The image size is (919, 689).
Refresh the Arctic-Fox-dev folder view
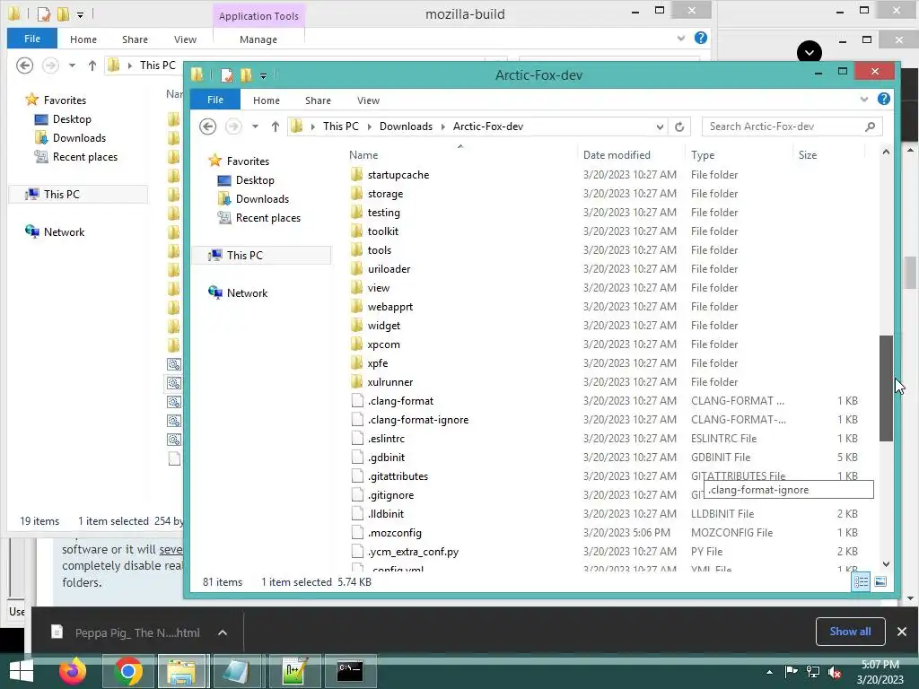[679, 126]
